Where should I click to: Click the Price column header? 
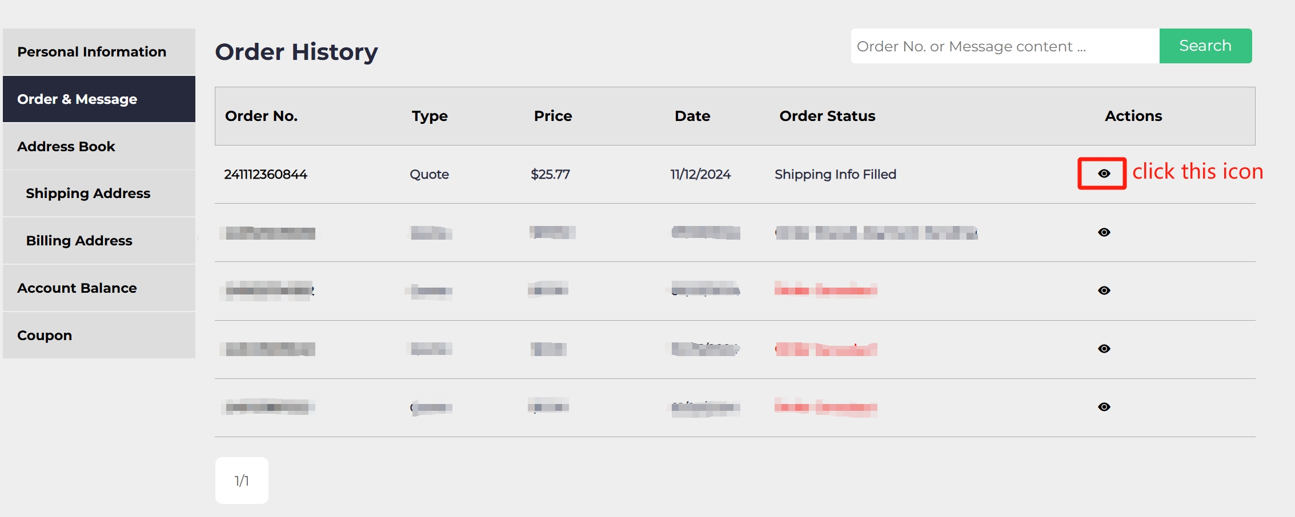pyautogui.click(x=552, y=116)
